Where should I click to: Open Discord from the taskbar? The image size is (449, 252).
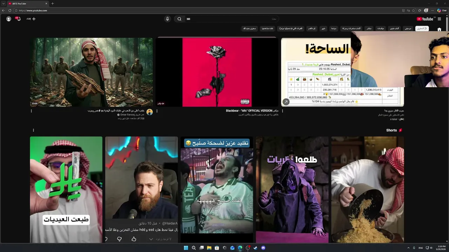click(263, 248)
